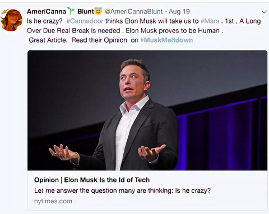Click 'thinks Elon Musk will take us to' text
Screen dimensions: 269x214
[x=152, y=21]
